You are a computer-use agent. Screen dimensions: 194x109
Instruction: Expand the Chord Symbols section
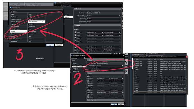(x=105, y=100)
